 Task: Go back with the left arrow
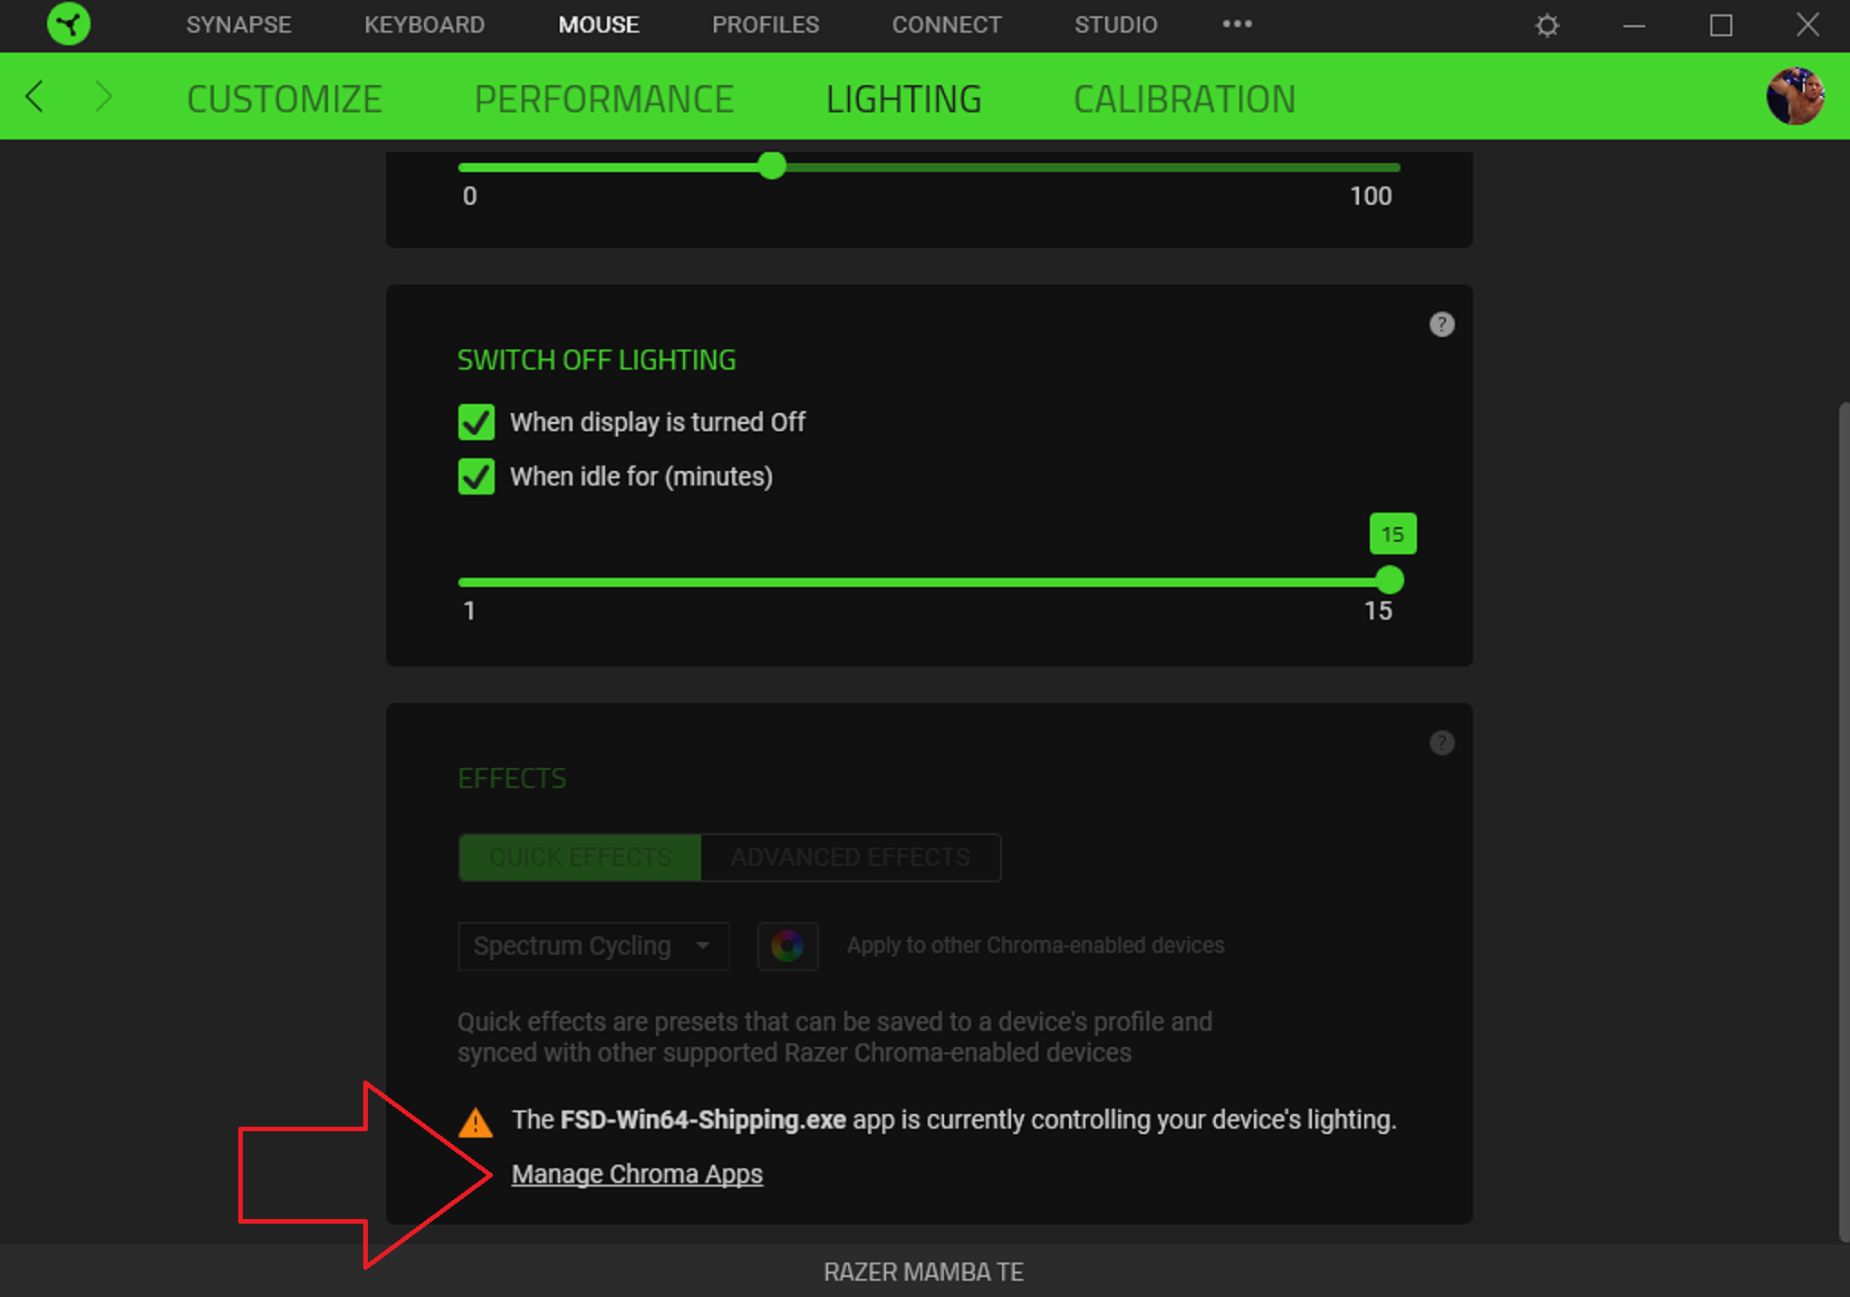pos(34,96)
